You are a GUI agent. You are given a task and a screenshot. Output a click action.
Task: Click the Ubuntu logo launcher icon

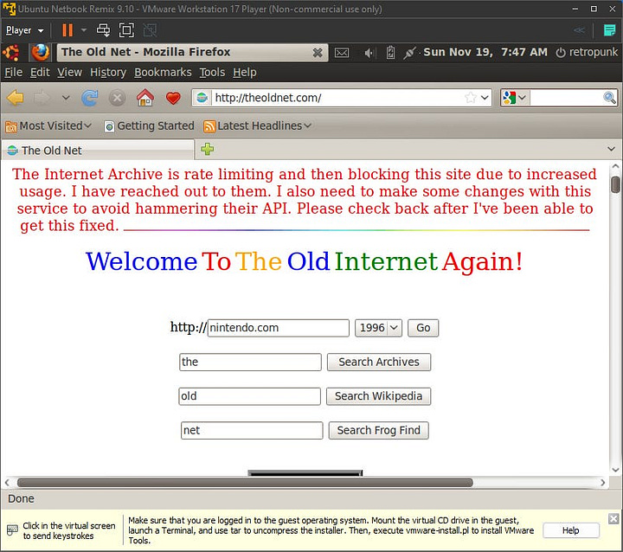click(x=11, y=53)
